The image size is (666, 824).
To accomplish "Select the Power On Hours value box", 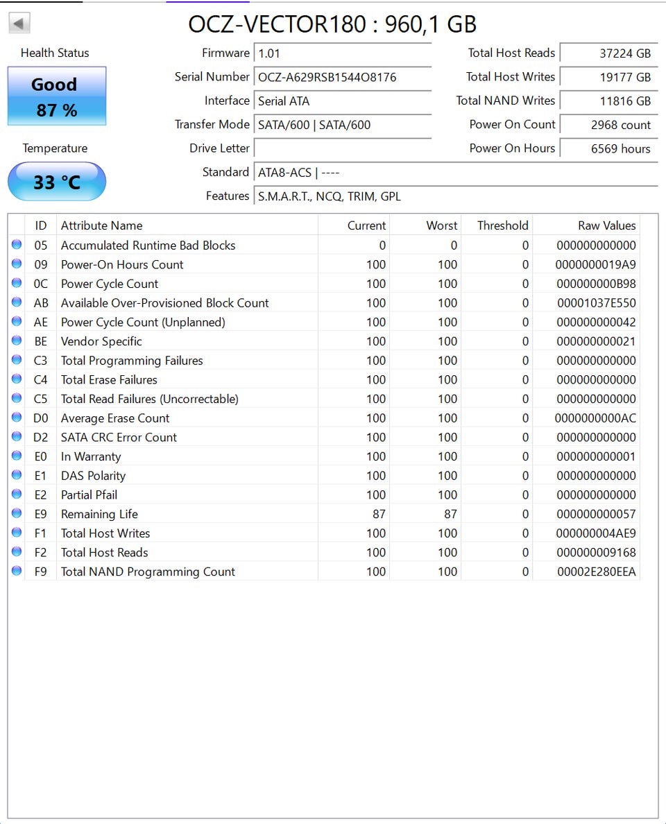I will point(608,148).
